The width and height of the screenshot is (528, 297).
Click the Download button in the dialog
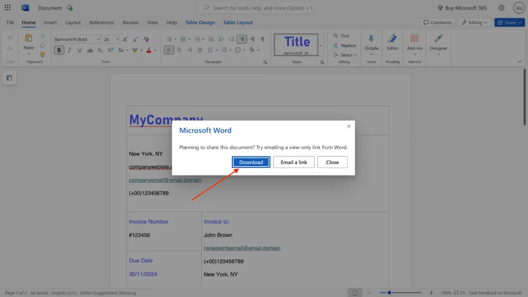point(251,162)
